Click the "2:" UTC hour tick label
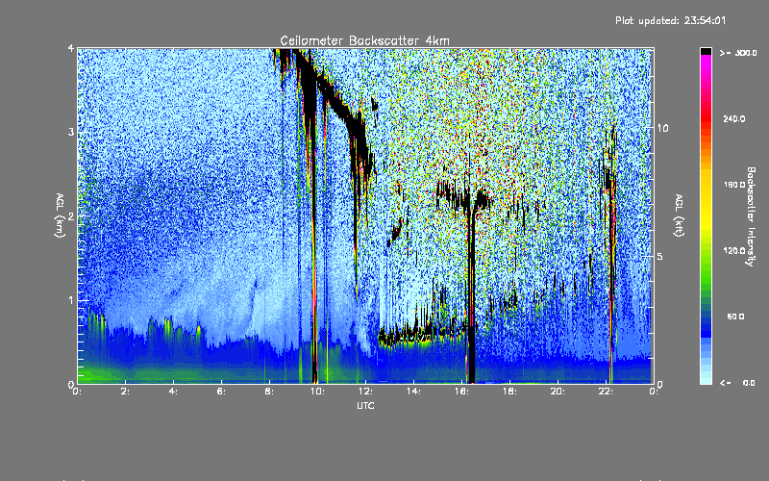The image size is (769, 481). [126, 392]
